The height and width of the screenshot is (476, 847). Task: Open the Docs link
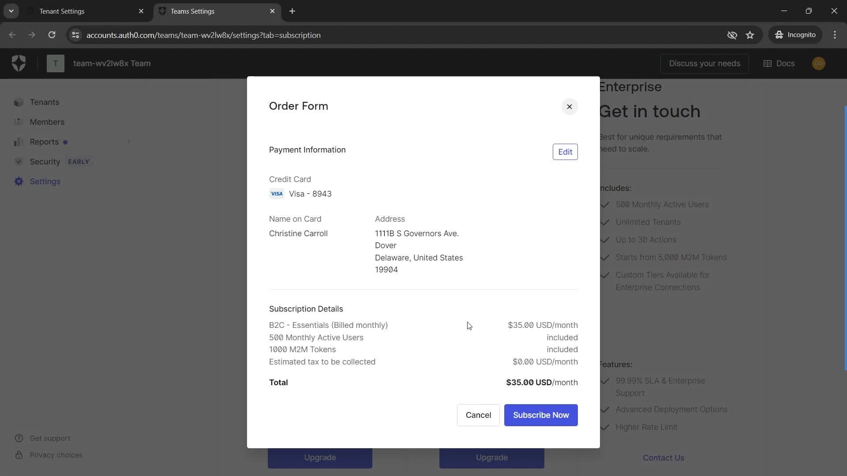tap(779, 63)
